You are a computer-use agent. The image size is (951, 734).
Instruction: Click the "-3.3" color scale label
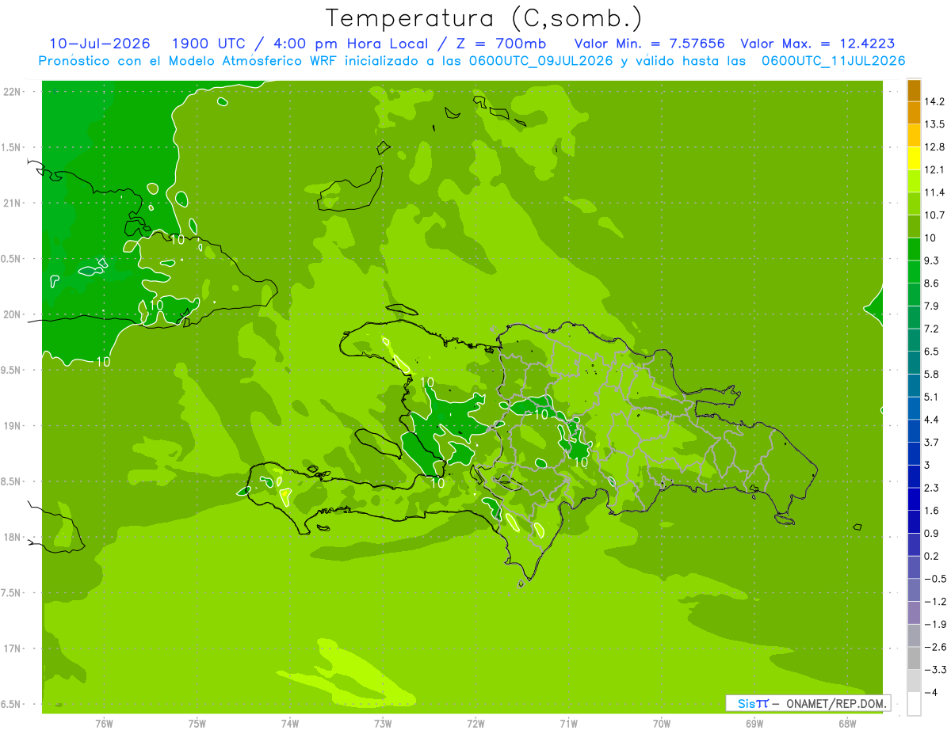pyautogui.click(x=934, y=670)
